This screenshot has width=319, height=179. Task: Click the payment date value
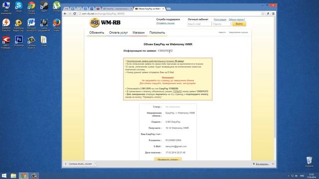click(175, 153)
